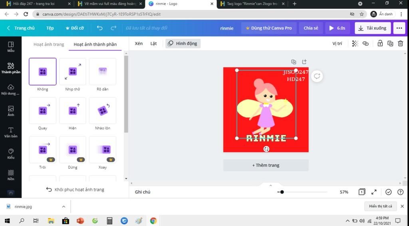Click Dùng thử Canva Pro button
The width and height of the screenshot is (409, 226).
click(x=269, y=28)
